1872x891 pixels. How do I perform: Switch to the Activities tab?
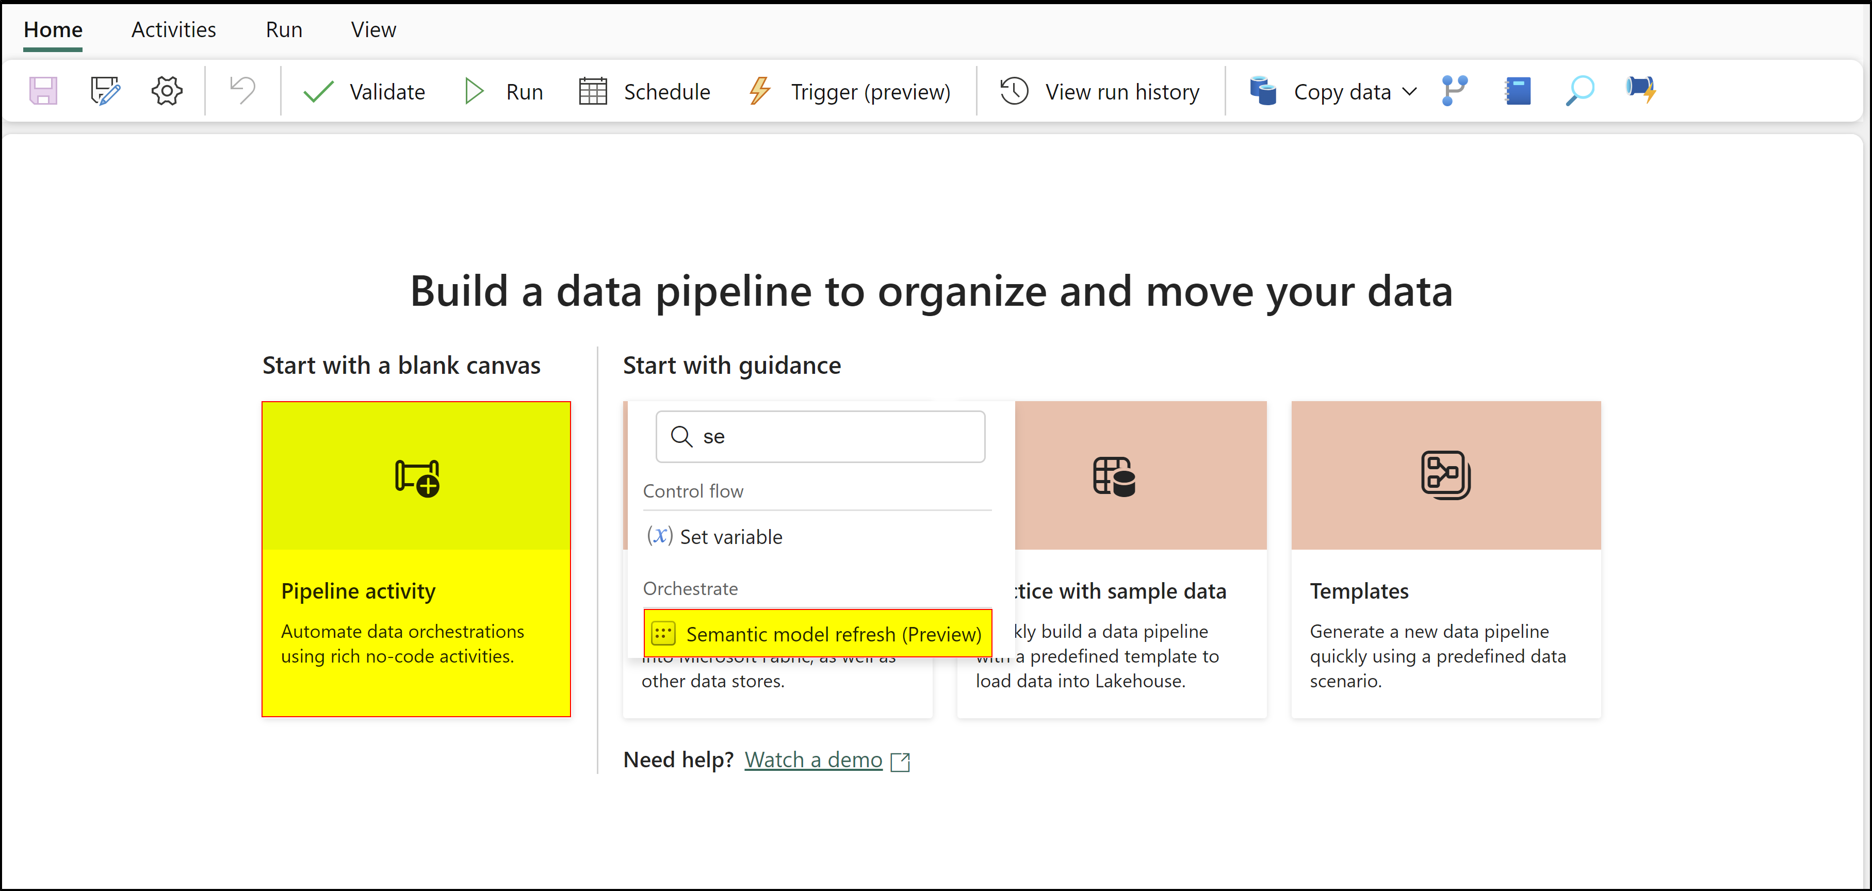pos(173,29)
